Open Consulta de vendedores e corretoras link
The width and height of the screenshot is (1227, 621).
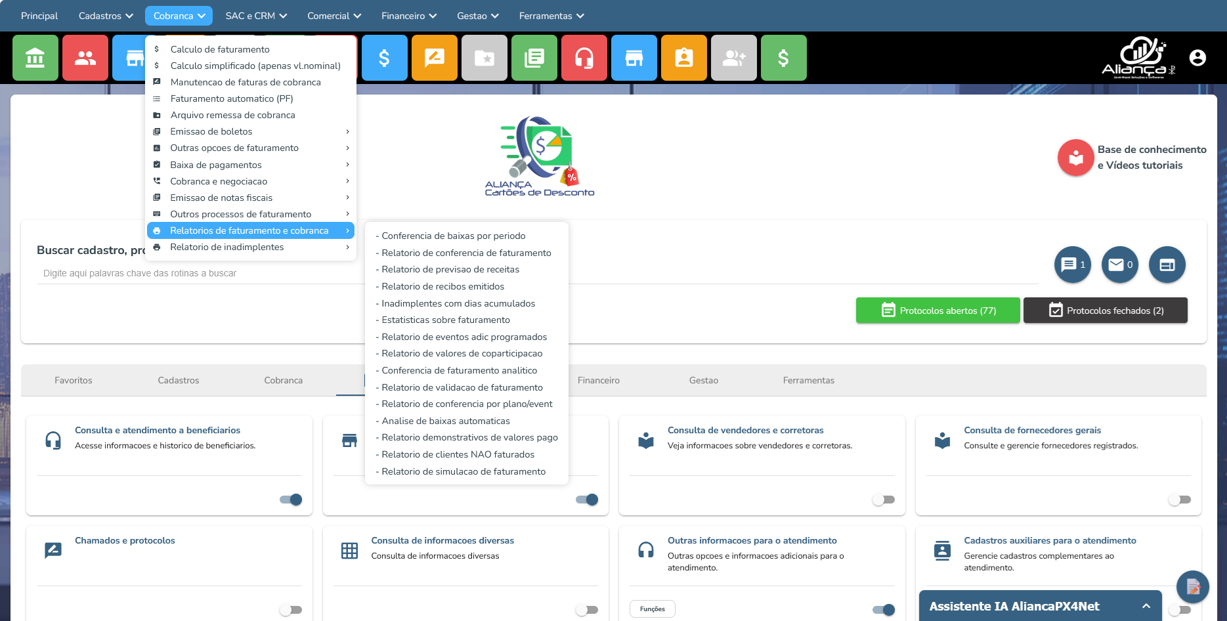coord(745,430)
